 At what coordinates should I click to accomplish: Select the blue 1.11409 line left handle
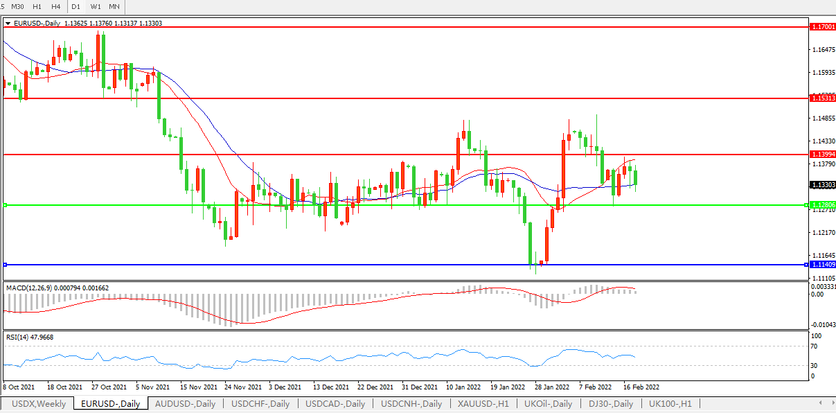point(5,265)
